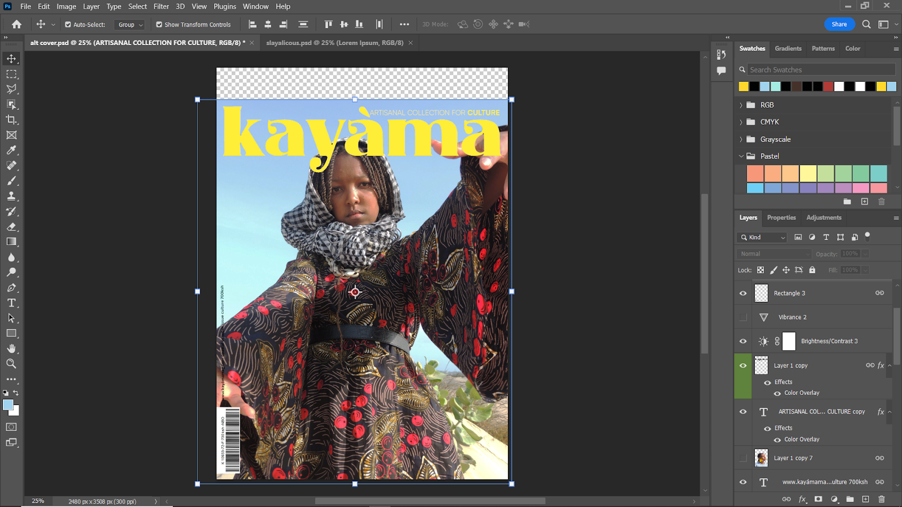This screenshot has width=902, height=507.
Task: Select the Horizontal Type tool
Action: click(11, 303)
